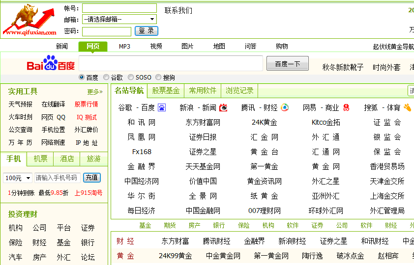Open the Fx168 site link
The image size is (414, 265).
coord(142,152)
